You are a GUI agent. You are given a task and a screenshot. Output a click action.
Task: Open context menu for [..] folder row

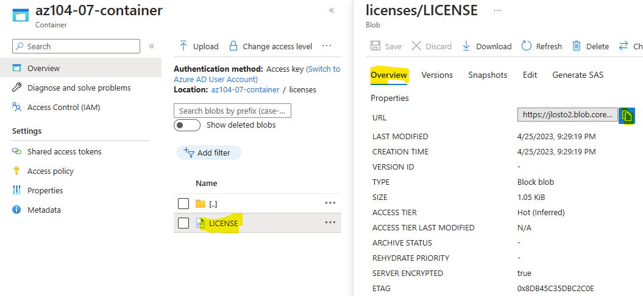pos(330,203)
